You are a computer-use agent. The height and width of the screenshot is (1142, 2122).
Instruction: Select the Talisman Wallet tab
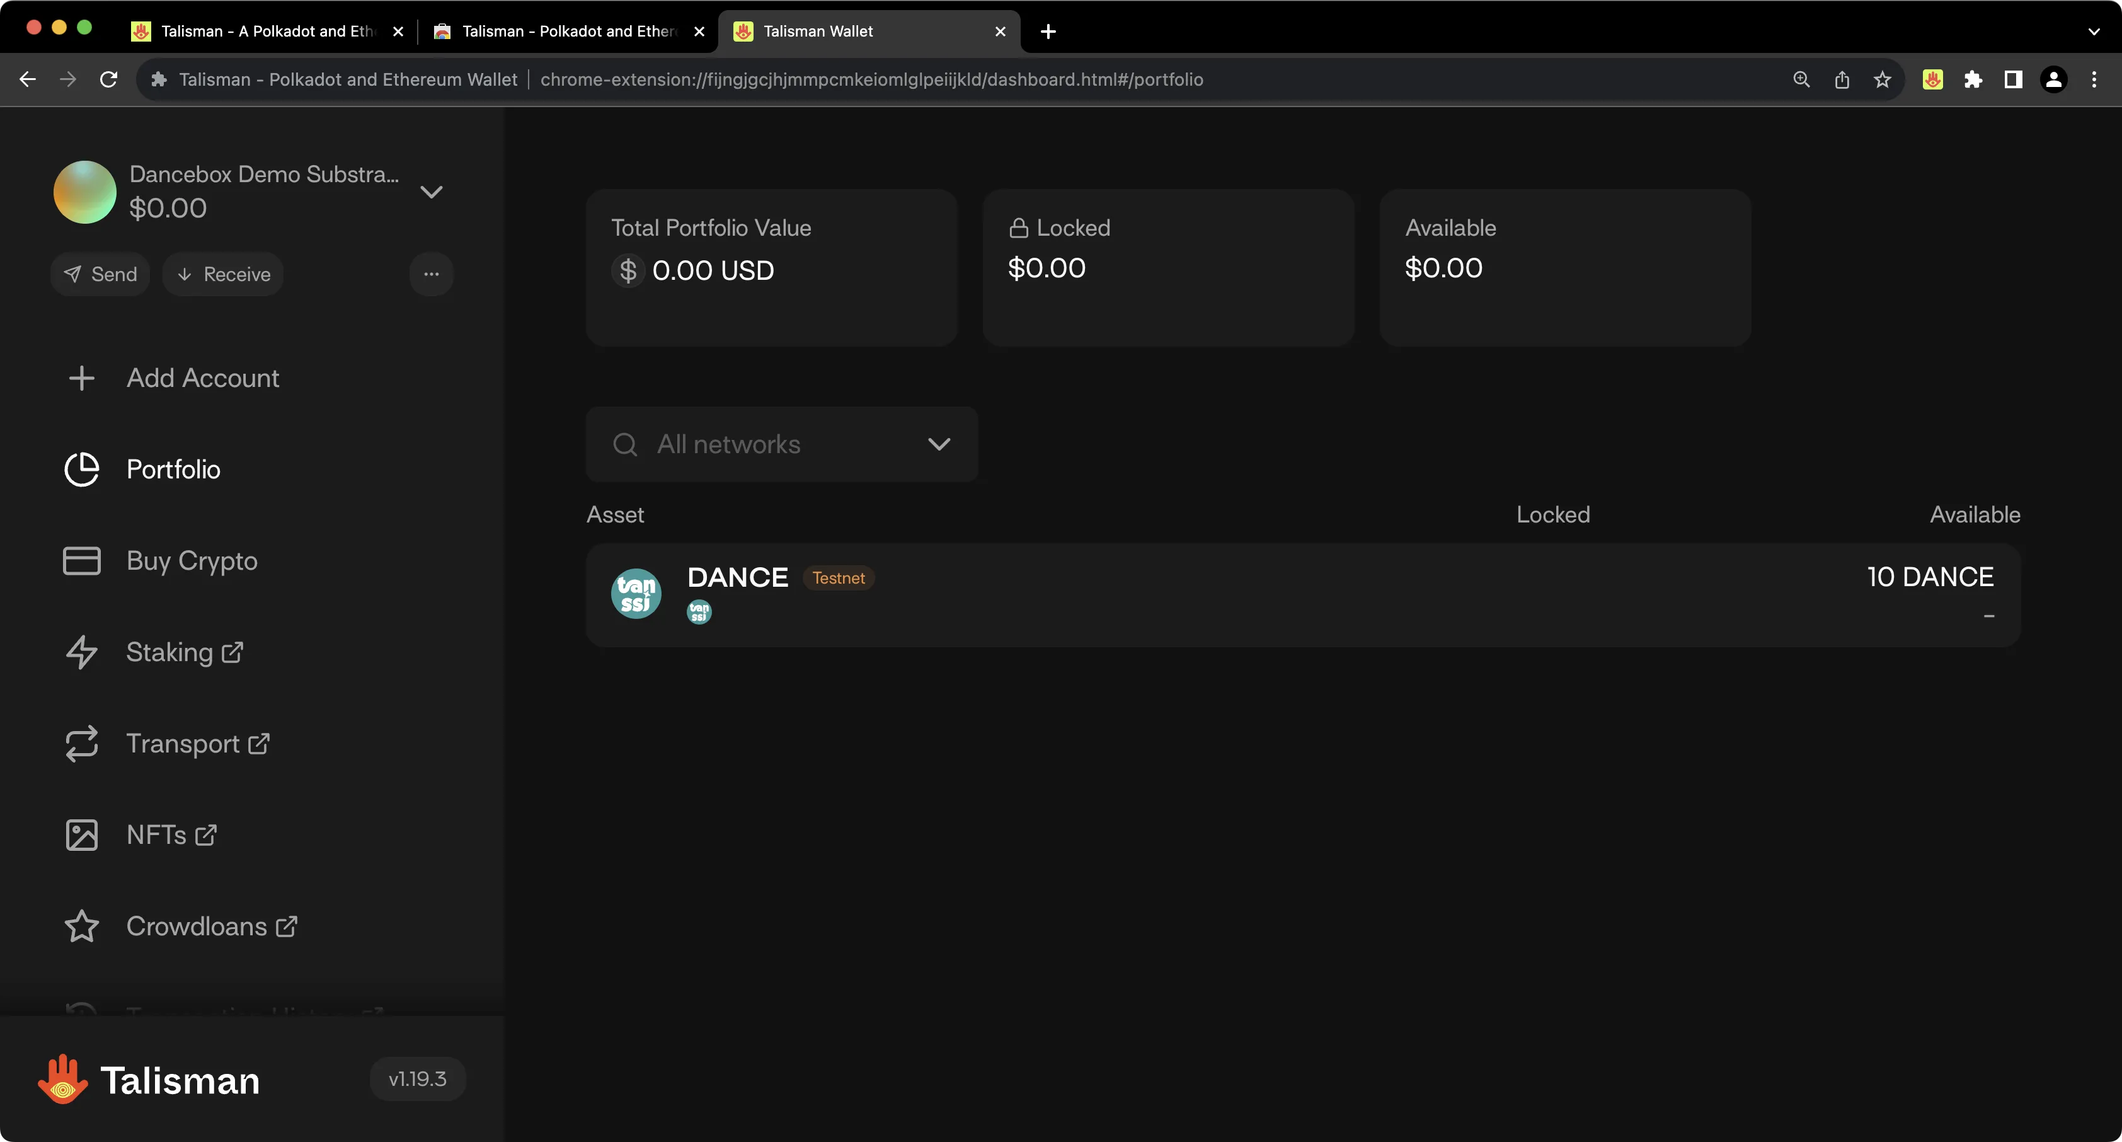pos(869,32)
